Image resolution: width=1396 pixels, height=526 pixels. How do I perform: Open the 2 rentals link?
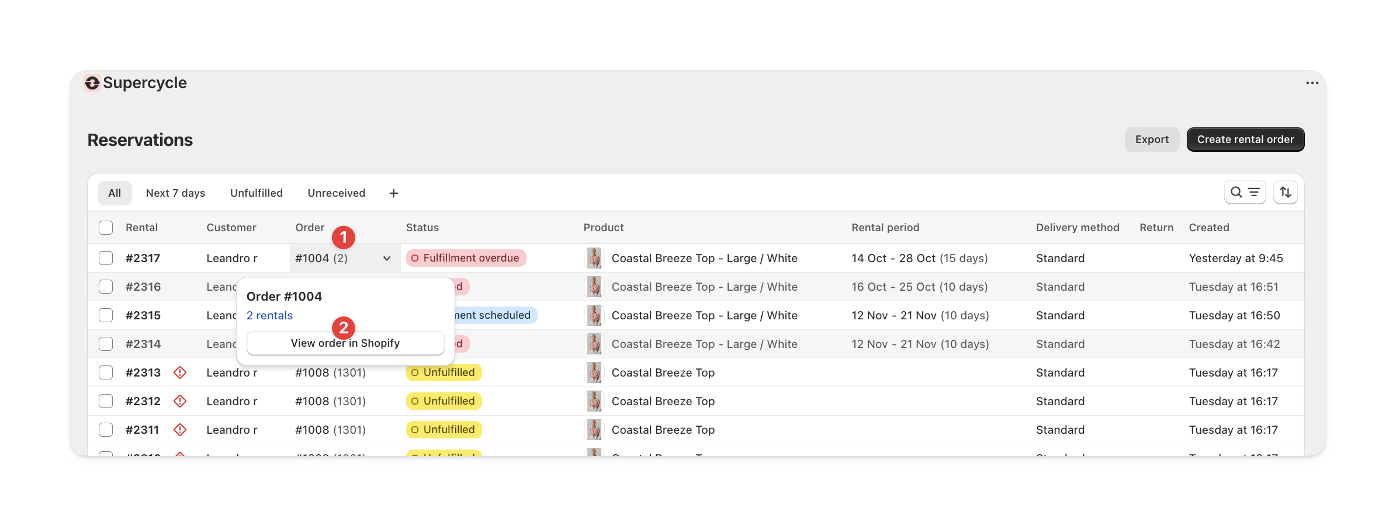pyautogui.click(x=269, y=315)
